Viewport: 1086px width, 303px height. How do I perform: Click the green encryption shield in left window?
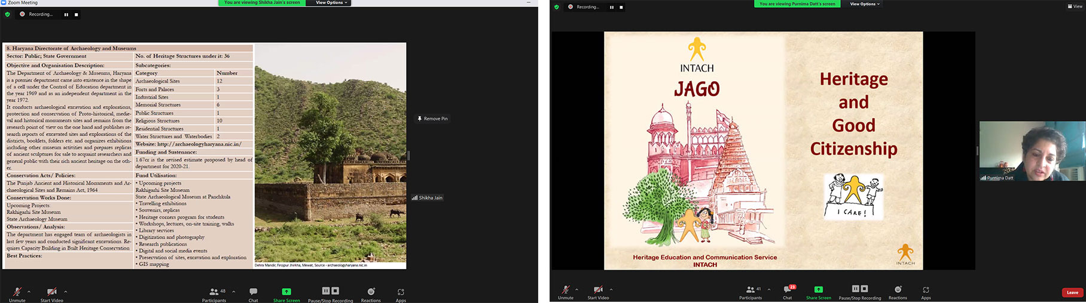tap(7, 14)
